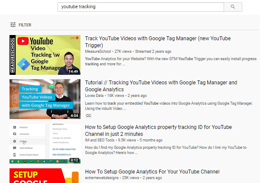This screenshot has height=183, width=260.
Task: Open 'Track YouTube Videos with Google Tag Manager' title
Action: click(x=158, y=42)
